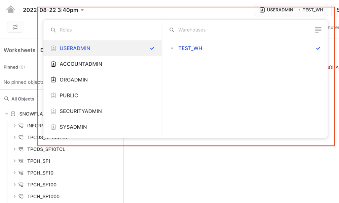The height and width of the screenshot is (203, 339).
Task: Click the ACCOUNTADMIN role badge icon
Action: 53,64
